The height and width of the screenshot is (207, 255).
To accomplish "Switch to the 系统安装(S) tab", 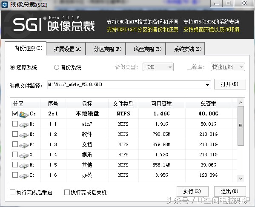I will click(185, 49).
